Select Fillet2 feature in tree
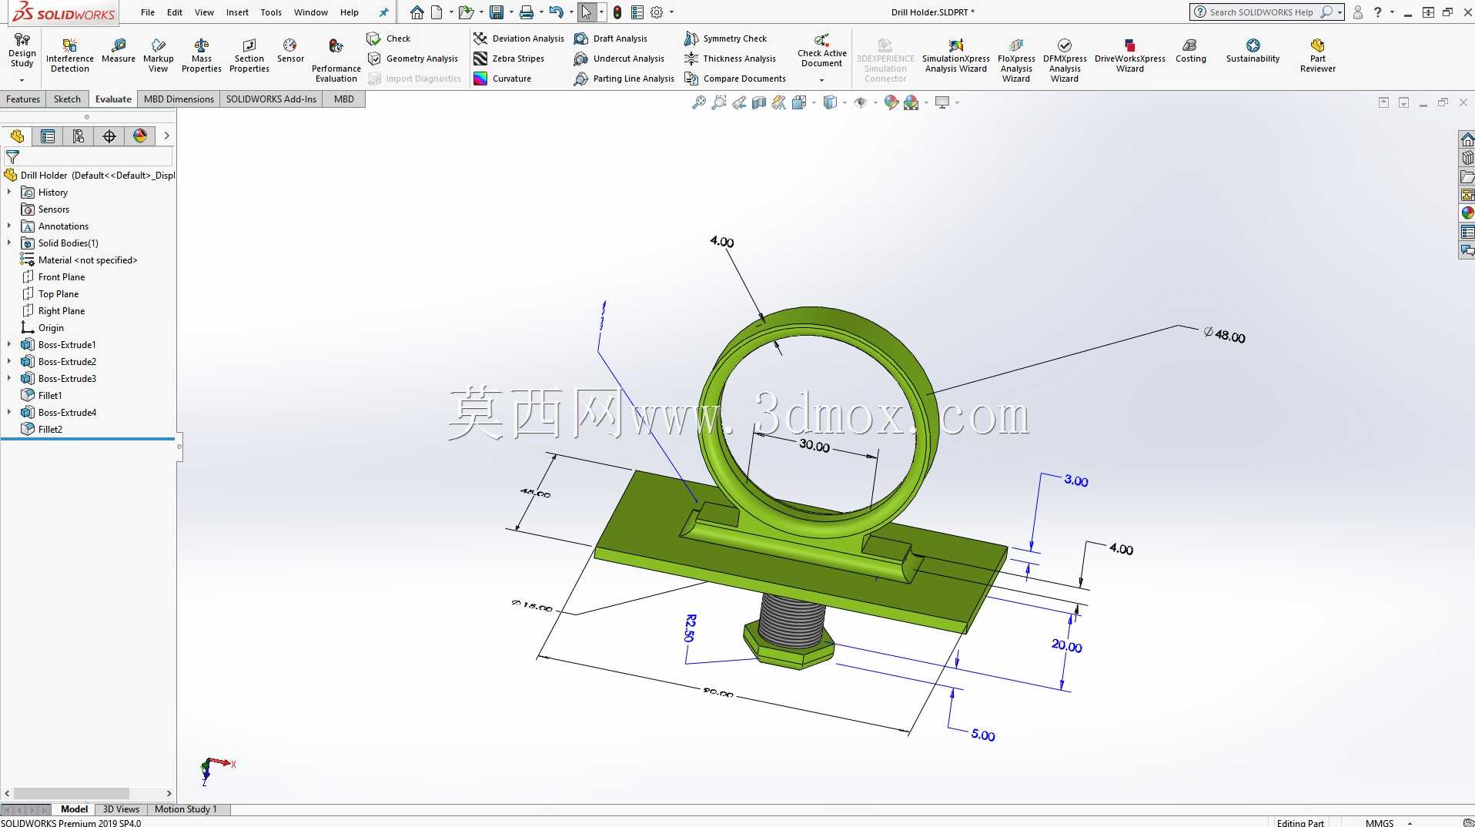This screenshot has height=827, width=1475. (x=50, y=429)
